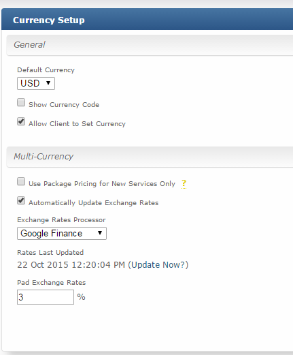This screenshot has height=355, width=293.
Task: Focus the Pad Exchange Rates percentage field
Action: [46, 297]
